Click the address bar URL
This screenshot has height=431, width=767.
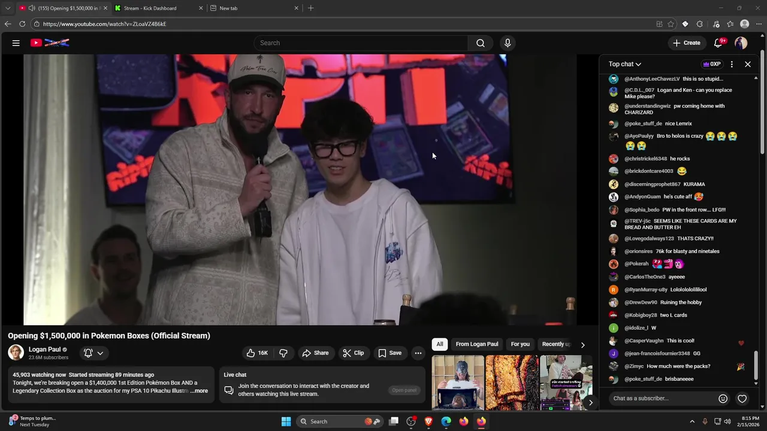[x=104, y=24]
